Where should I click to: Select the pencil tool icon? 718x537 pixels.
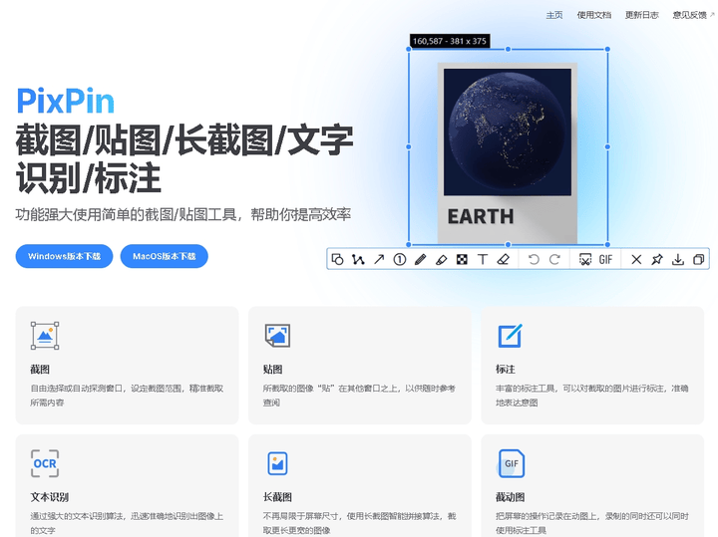coord(421,259)
